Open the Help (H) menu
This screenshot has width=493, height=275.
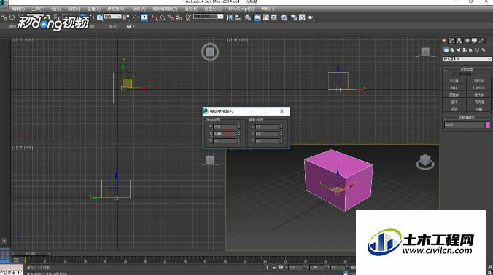268,9
